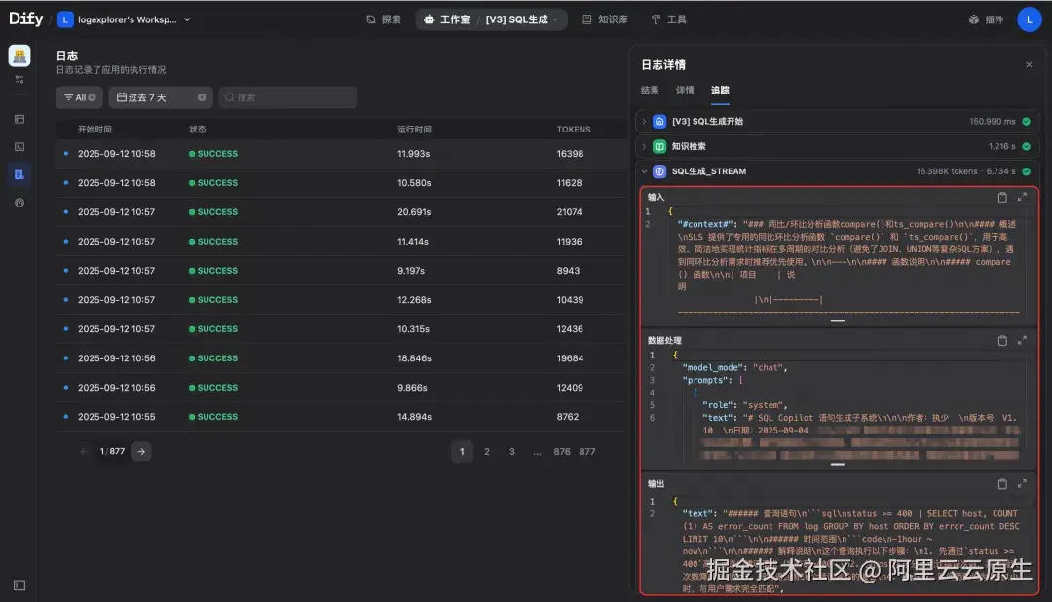Expand the [V3] SQL生成开始 trace node
The width and height of the screenshot is (1052, 602).
pyautogui.click(x=645, y=122)
